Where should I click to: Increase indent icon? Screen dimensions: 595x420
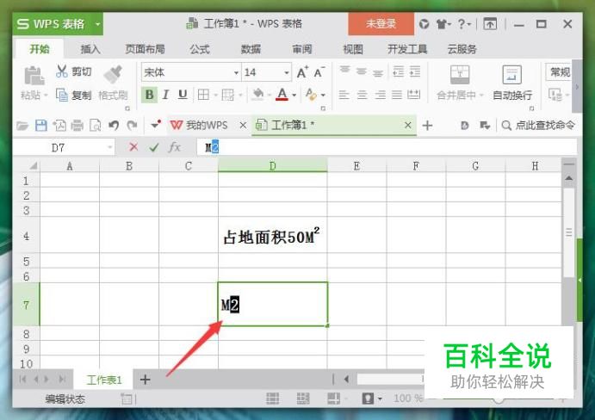pos(414,71)
